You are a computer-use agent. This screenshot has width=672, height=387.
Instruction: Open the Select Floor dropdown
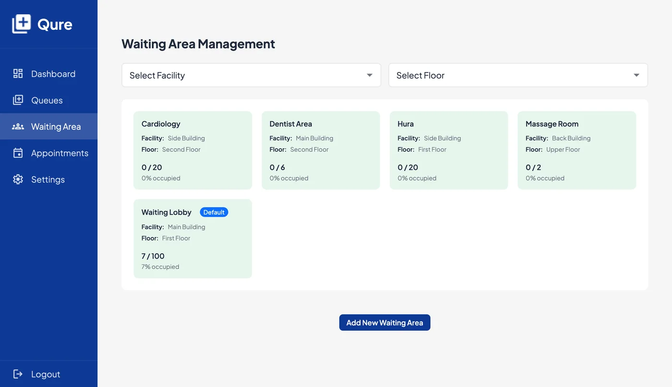(518, 75)
